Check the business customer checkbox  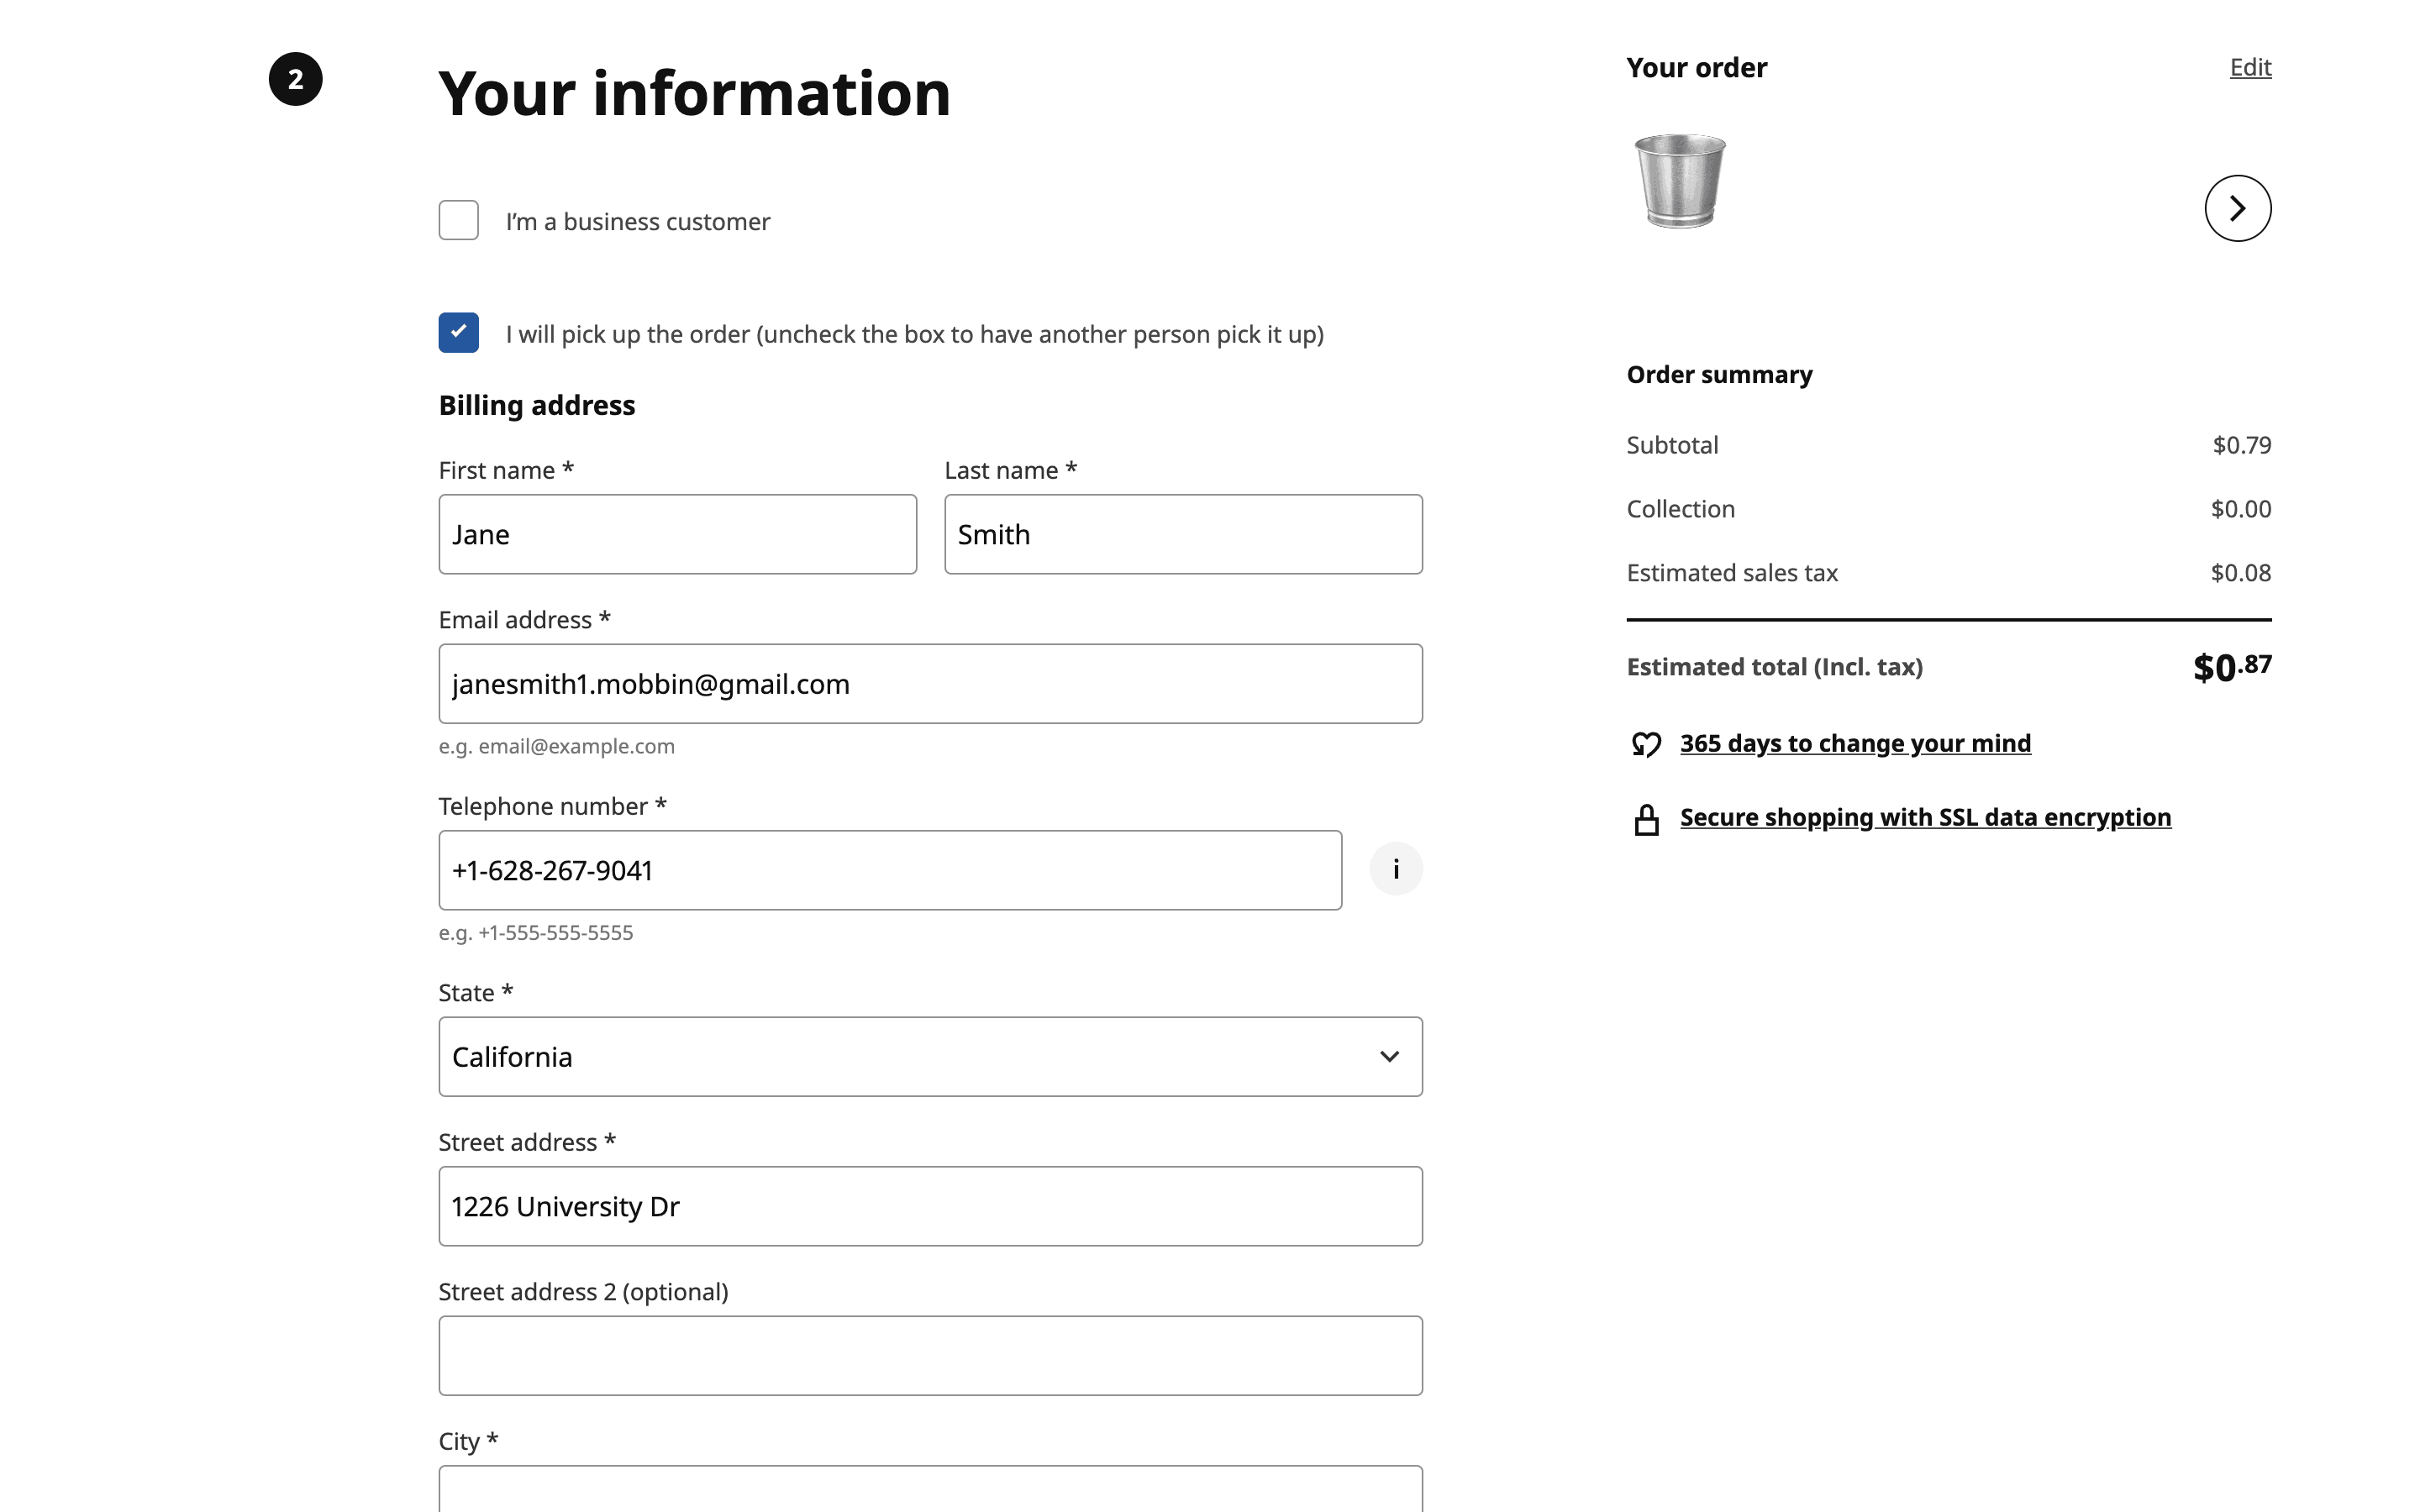click(x=458, y=220)
